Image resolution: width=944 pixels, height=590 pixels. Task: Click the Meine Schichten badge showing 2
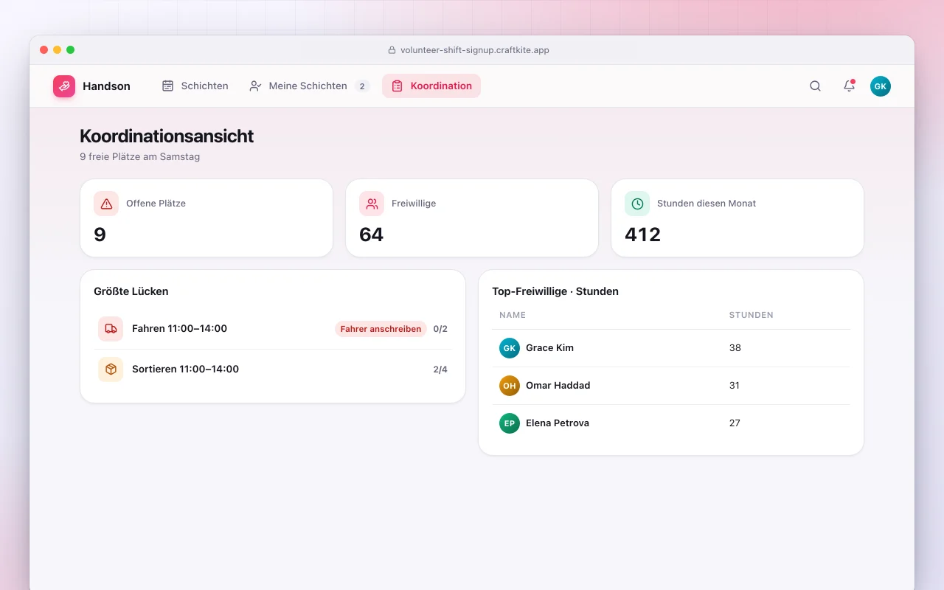[362, 86]
